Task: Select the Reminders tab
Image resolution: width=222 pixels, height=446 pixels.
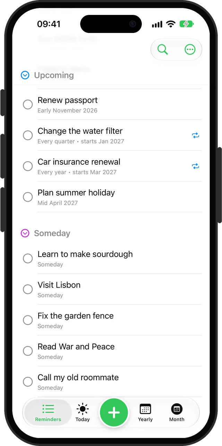Action: pyautogui.click(x=48, y=413)
